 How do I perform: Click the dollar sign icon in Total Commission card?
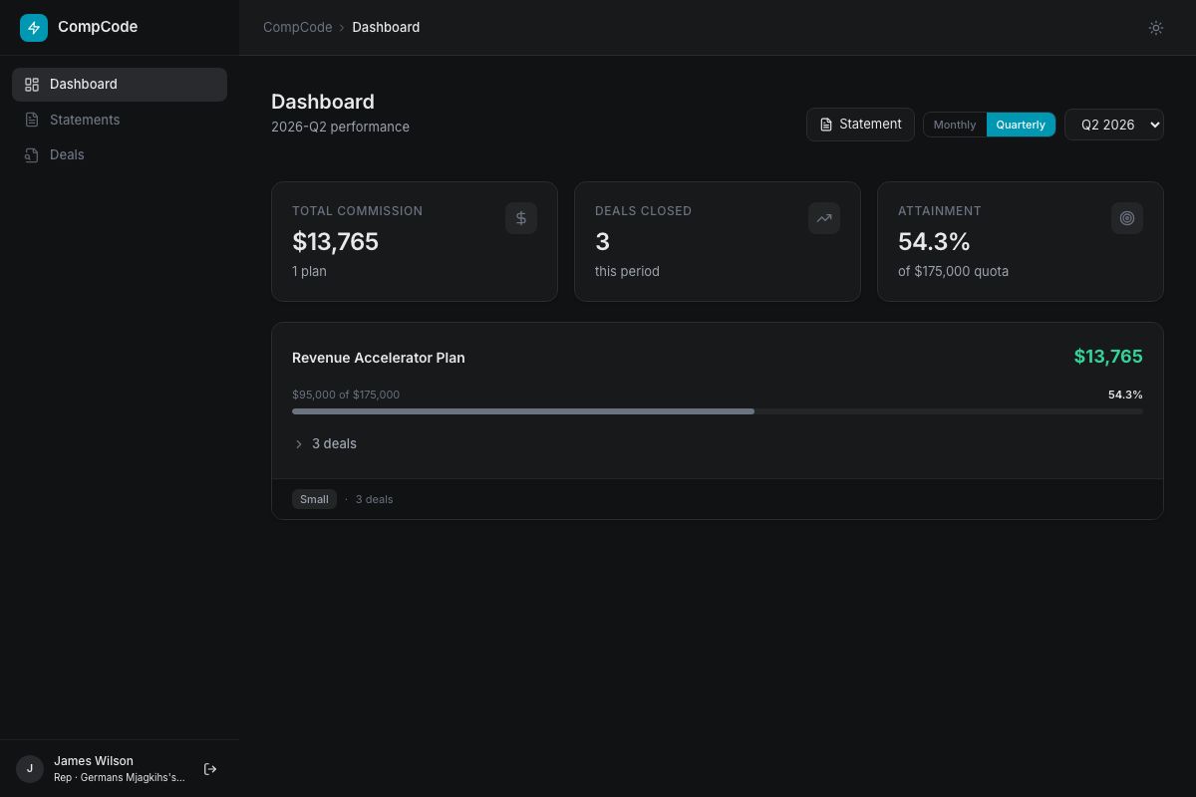pos(521,218)
